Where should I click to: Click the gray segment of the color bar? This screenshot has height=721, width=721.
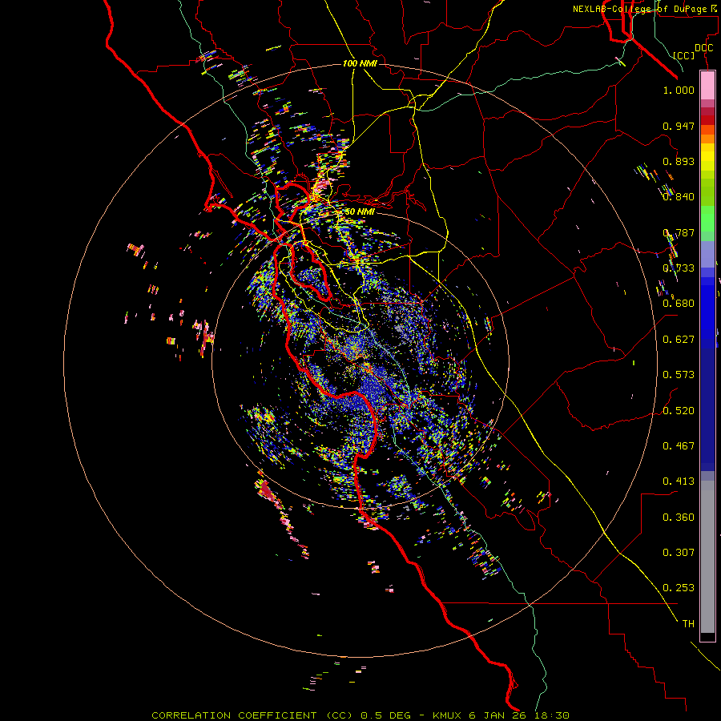(x=707, y=557)
